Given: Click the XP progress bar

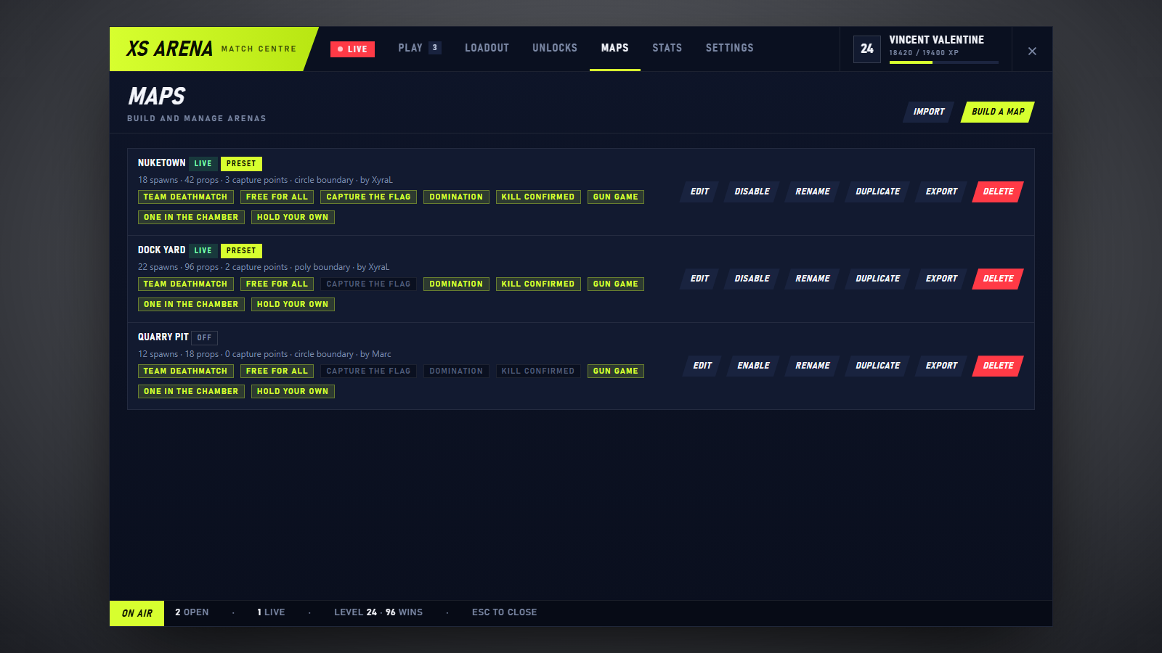Looking at the screenshot, I should pyautogui.click(x=943, y=62).
